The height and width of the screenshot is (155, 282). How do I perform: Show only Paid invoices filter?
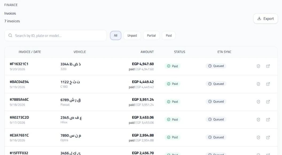[169, 35]
